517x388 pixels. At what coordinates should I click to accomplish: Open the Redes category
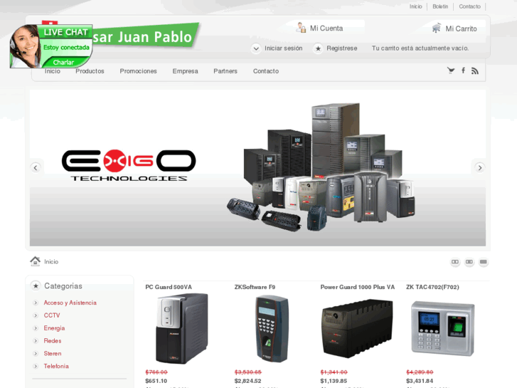[x=53, y=341]
